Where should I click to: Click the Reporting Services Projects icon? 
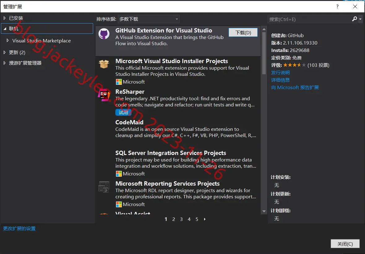click(x=104, y=187)
